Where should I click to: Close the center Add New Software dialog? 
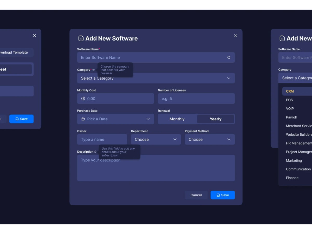tap(236, 36)
